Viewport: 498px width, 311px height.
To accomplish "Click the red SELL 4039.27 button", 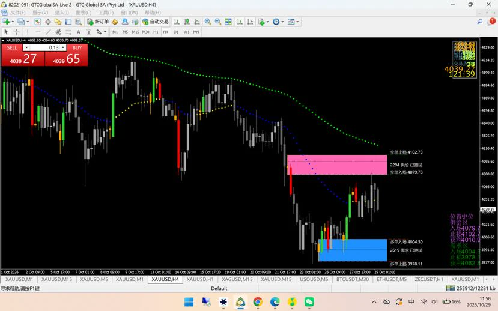I will tap(23, 55).
